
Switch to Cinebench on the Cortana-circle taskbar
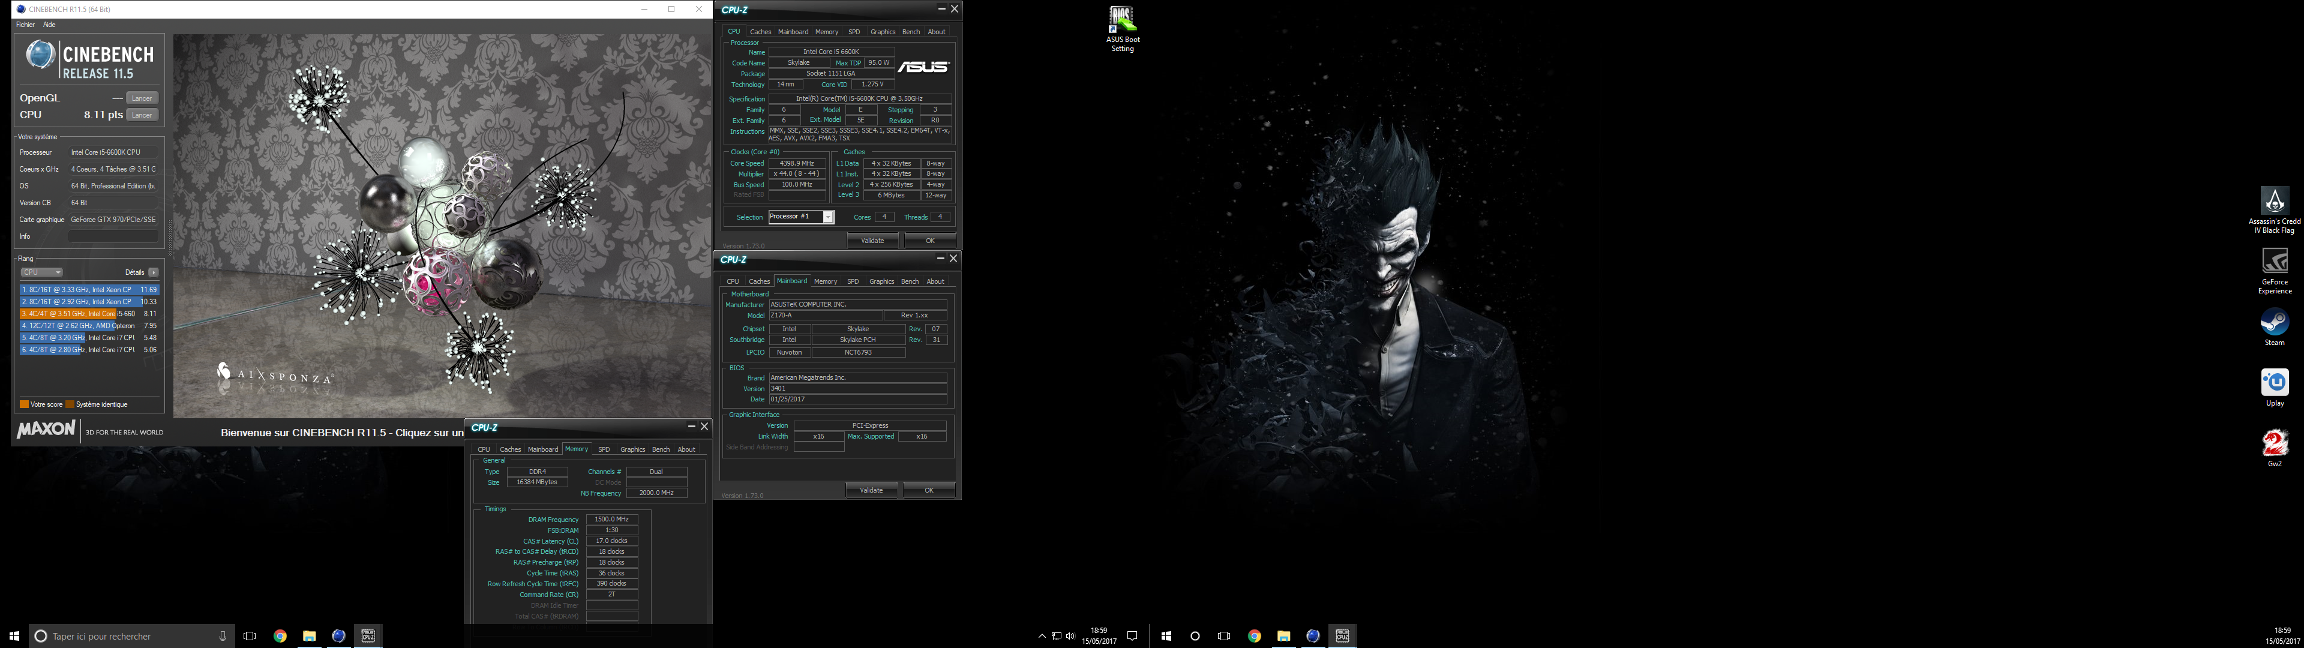(1313, 637)
